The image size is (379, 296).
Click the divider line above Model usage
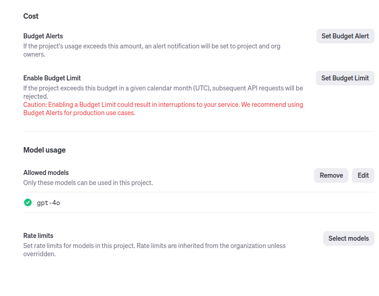click(198, 131)
